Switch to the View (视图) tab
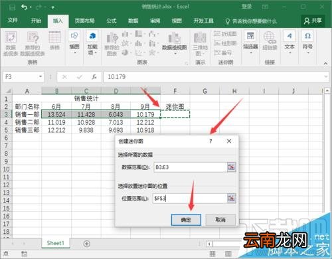This screenshot has width=332, height=259. [177, 21]
